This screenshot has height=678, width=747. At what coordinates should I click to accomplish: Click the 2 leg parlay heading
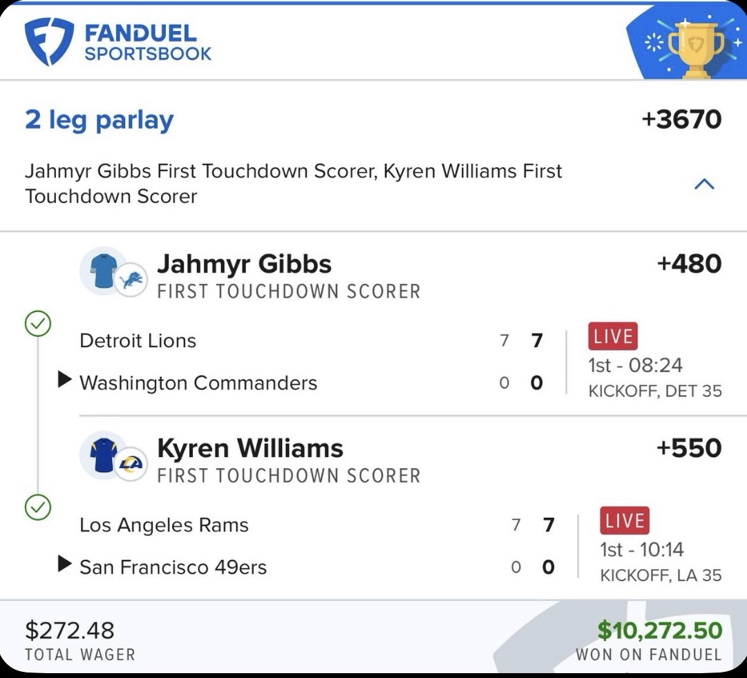pos(100,120)
